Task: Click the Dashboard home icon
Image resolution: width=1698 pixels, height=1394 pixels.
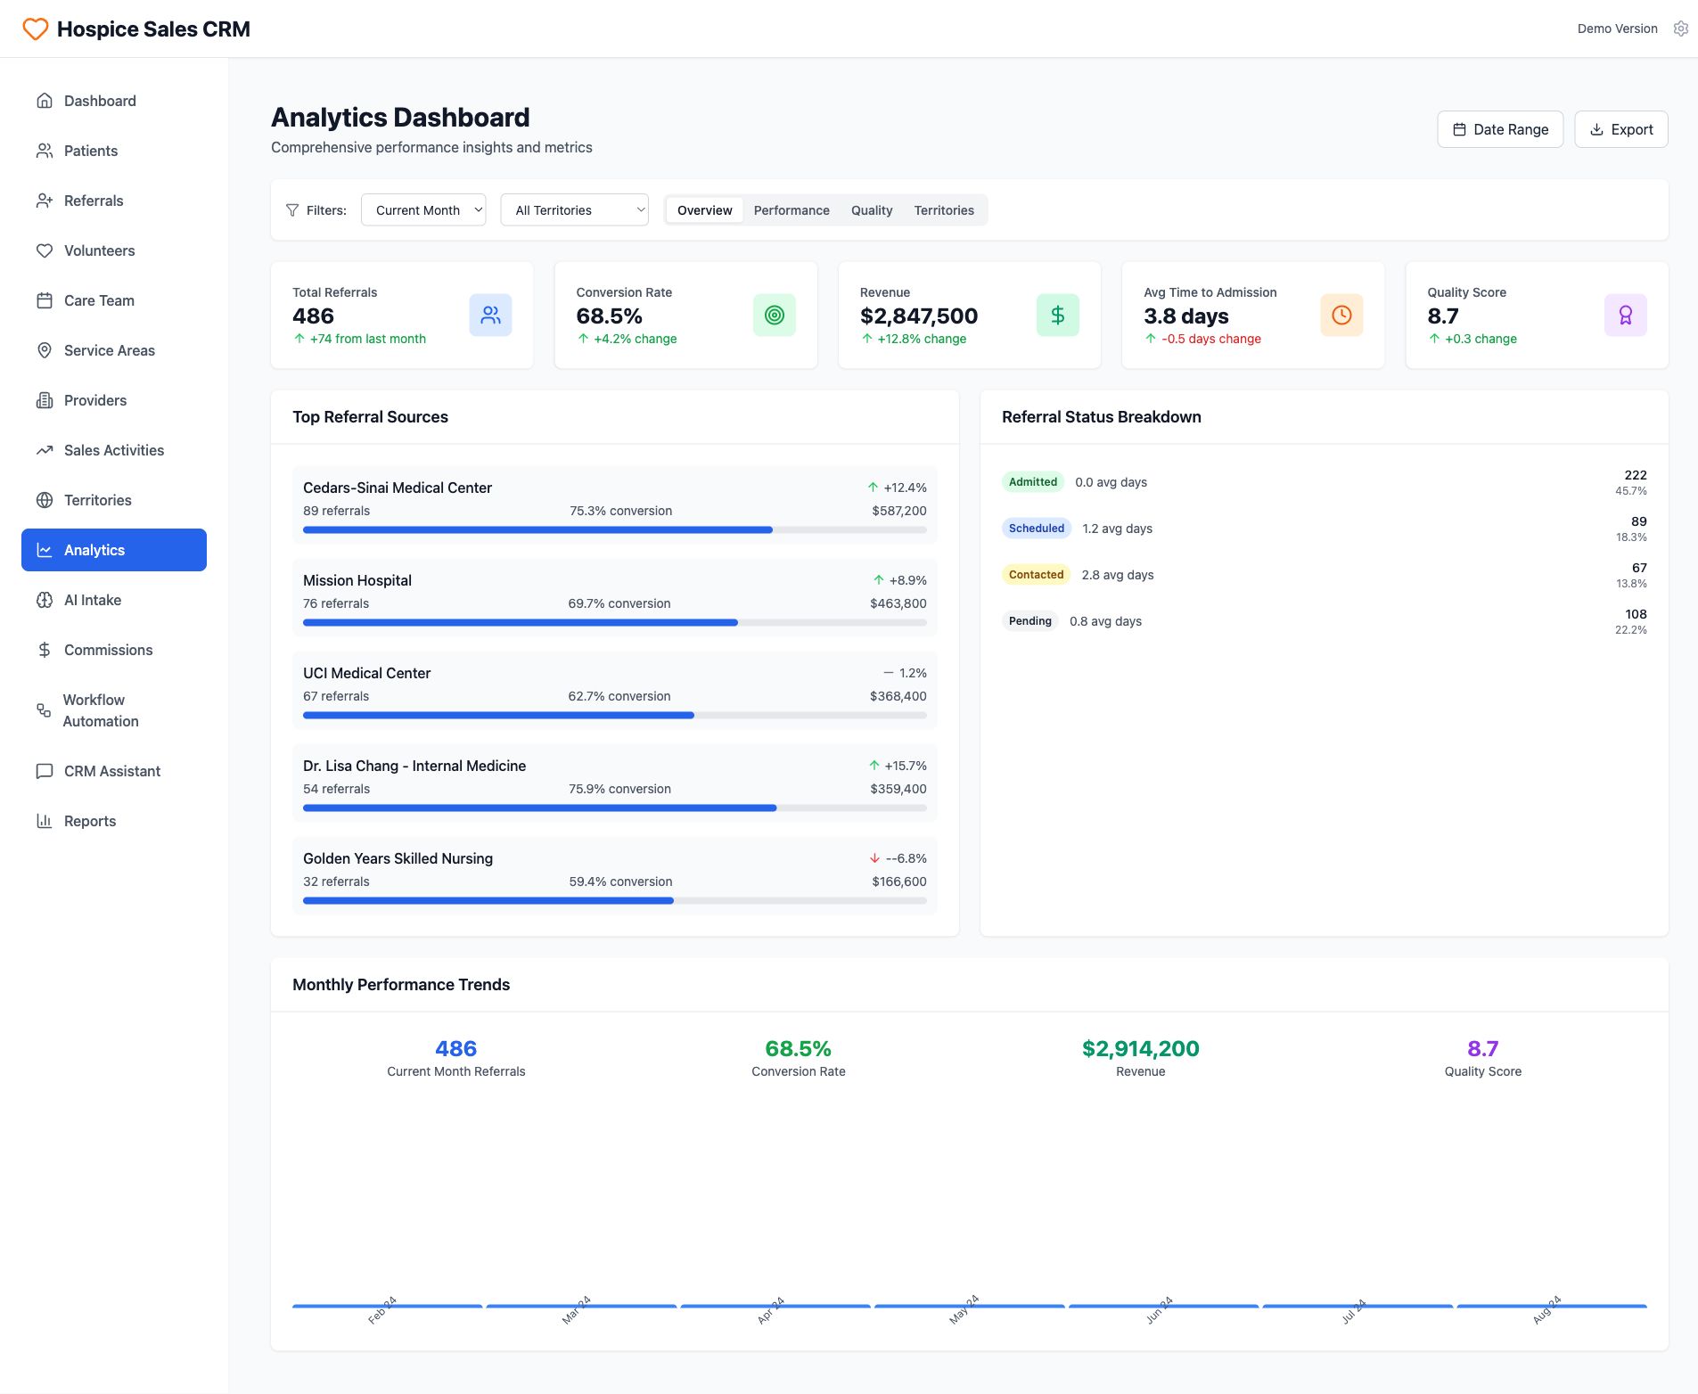Action: coord(45,101)
